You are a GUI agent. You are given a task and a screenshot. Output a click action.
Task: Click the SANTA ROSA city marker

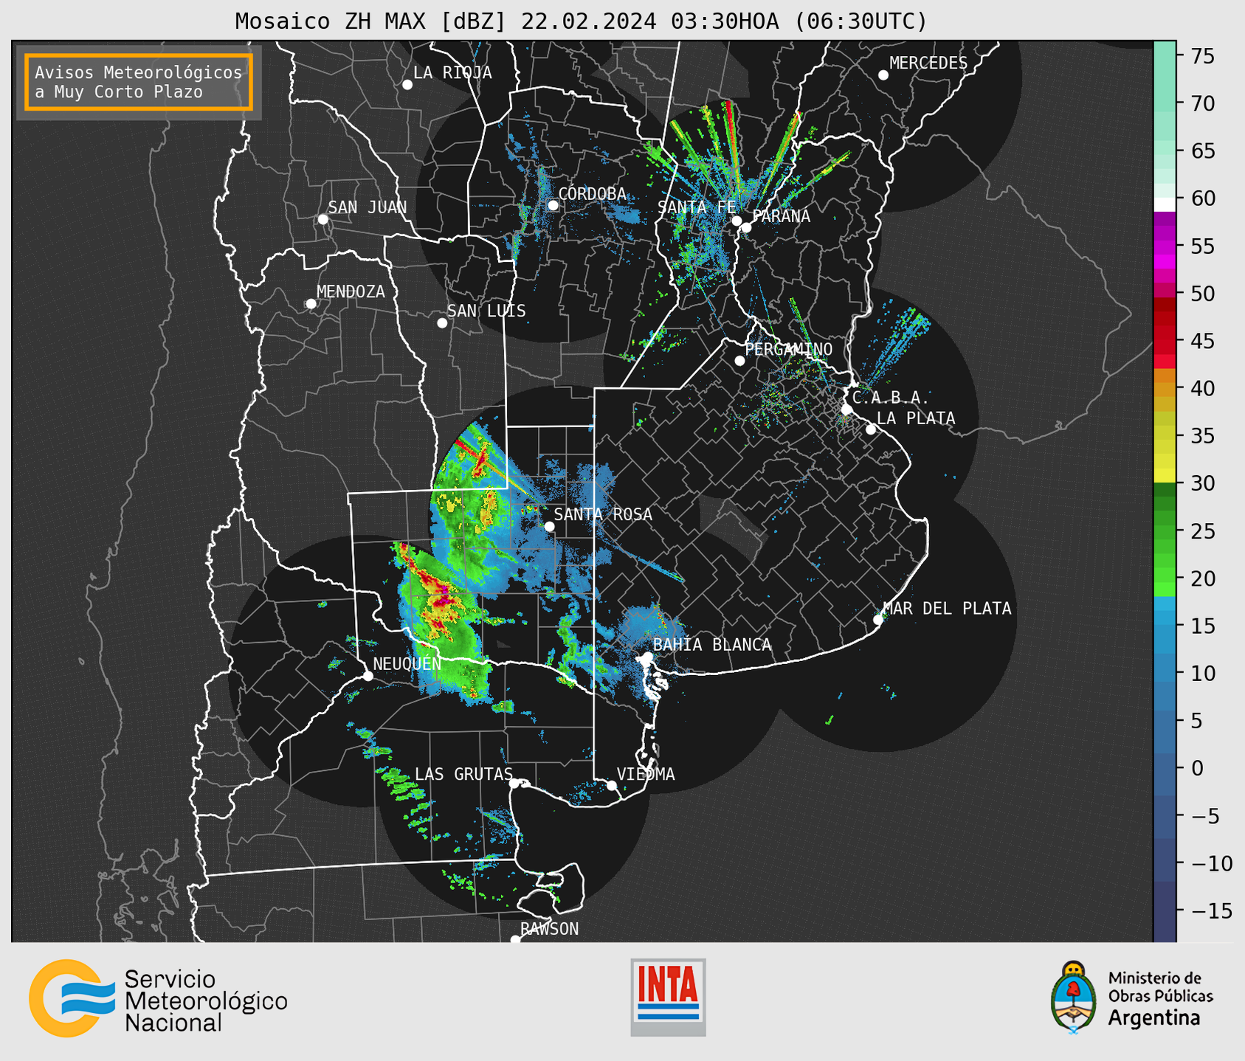tap(549, 526)
